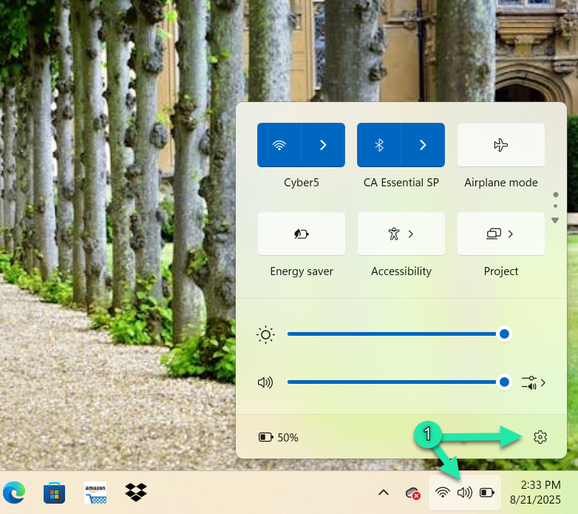Image resolution: width=578 pixels, height=514 pixels.
Task: Open sound output selection
Action: tap(534, 383)
